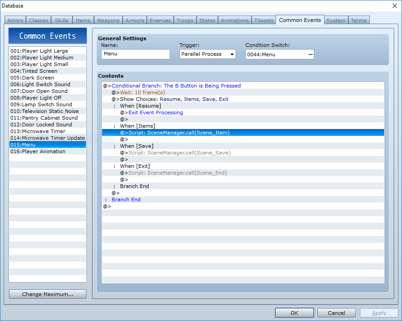
Task: Open the Trigger dropdown showing Parallel Process
Action: (207, 54)
